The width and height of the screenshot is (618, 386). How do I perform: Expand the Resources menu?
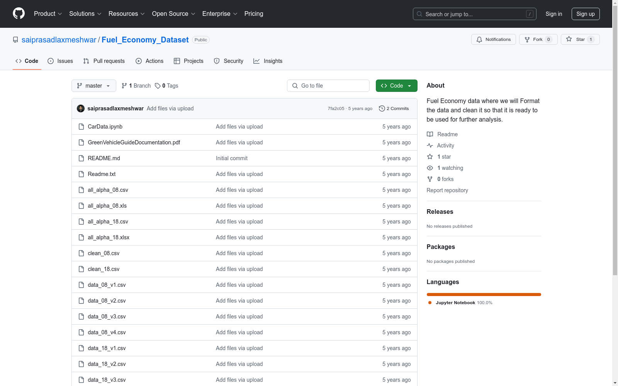pyautogui.click(x=126, y=14)
